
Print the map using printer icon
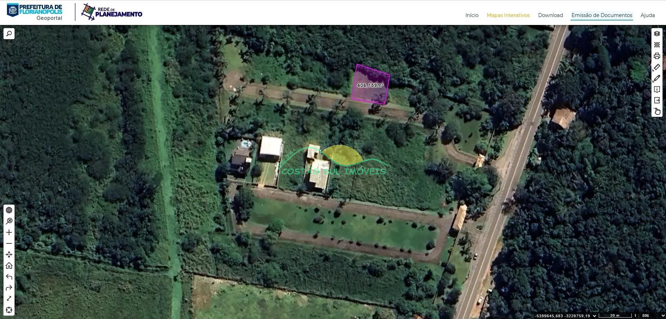tap(657, 56)
